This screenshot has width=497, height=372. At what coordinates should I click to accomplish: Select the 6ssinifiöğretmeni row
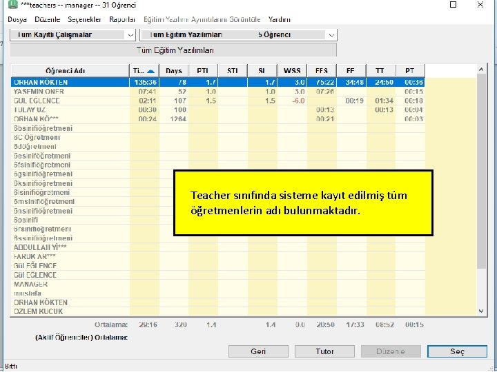click(x=218, y=238)
